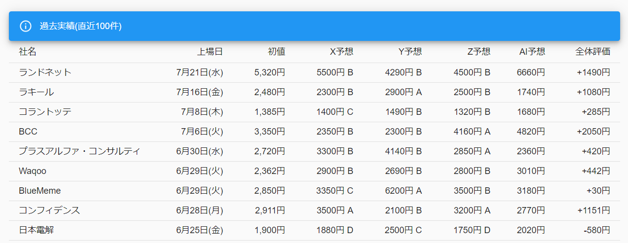The width and height of the screenshot is (628, 243).
Task: Open the ランドネット company row
Action: pos(45,72)
